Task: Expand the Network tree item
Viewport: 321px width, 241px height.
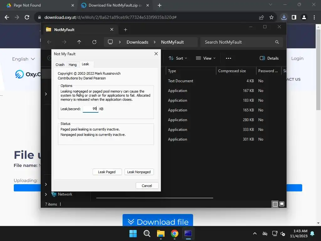Action: [46, 194]
